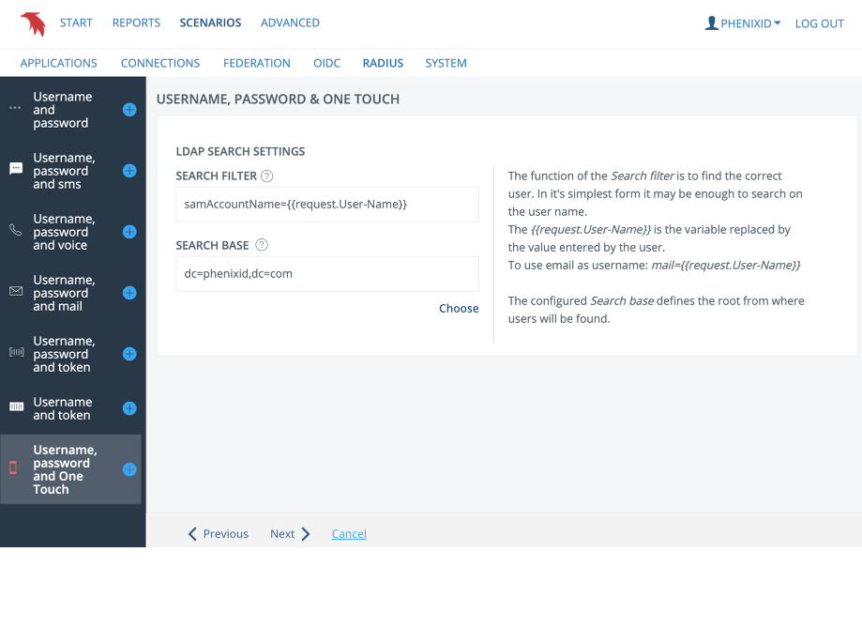The height and width of the screenshot is (628, 862).
Task: Click the Cancel link at the bottom
Action: (348, 533)
